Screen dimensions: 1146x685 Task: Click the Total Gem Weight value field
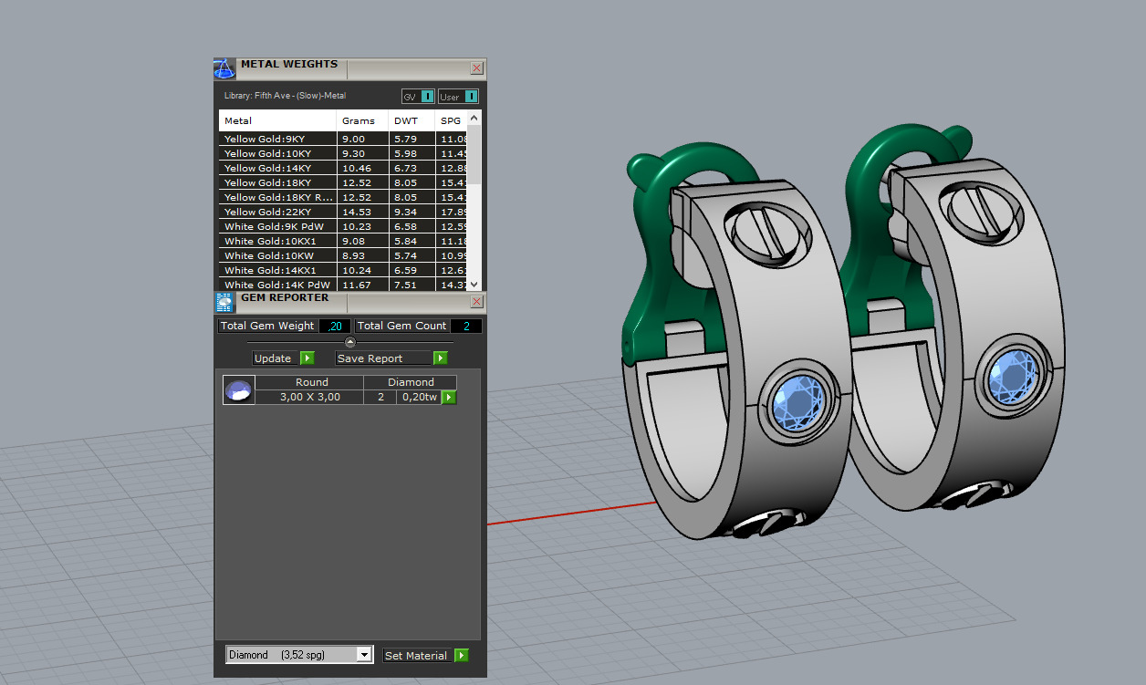[x=335, y=326]
